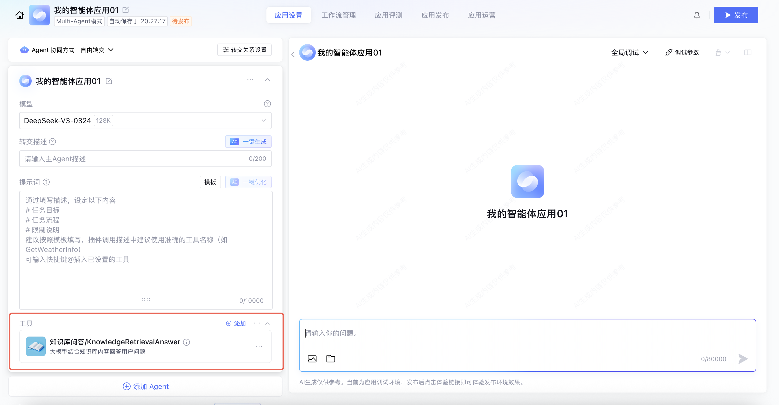The height and width of the screenshot is (405, 779).
Task: Open notifications bell
Action: tap(696, 15)
